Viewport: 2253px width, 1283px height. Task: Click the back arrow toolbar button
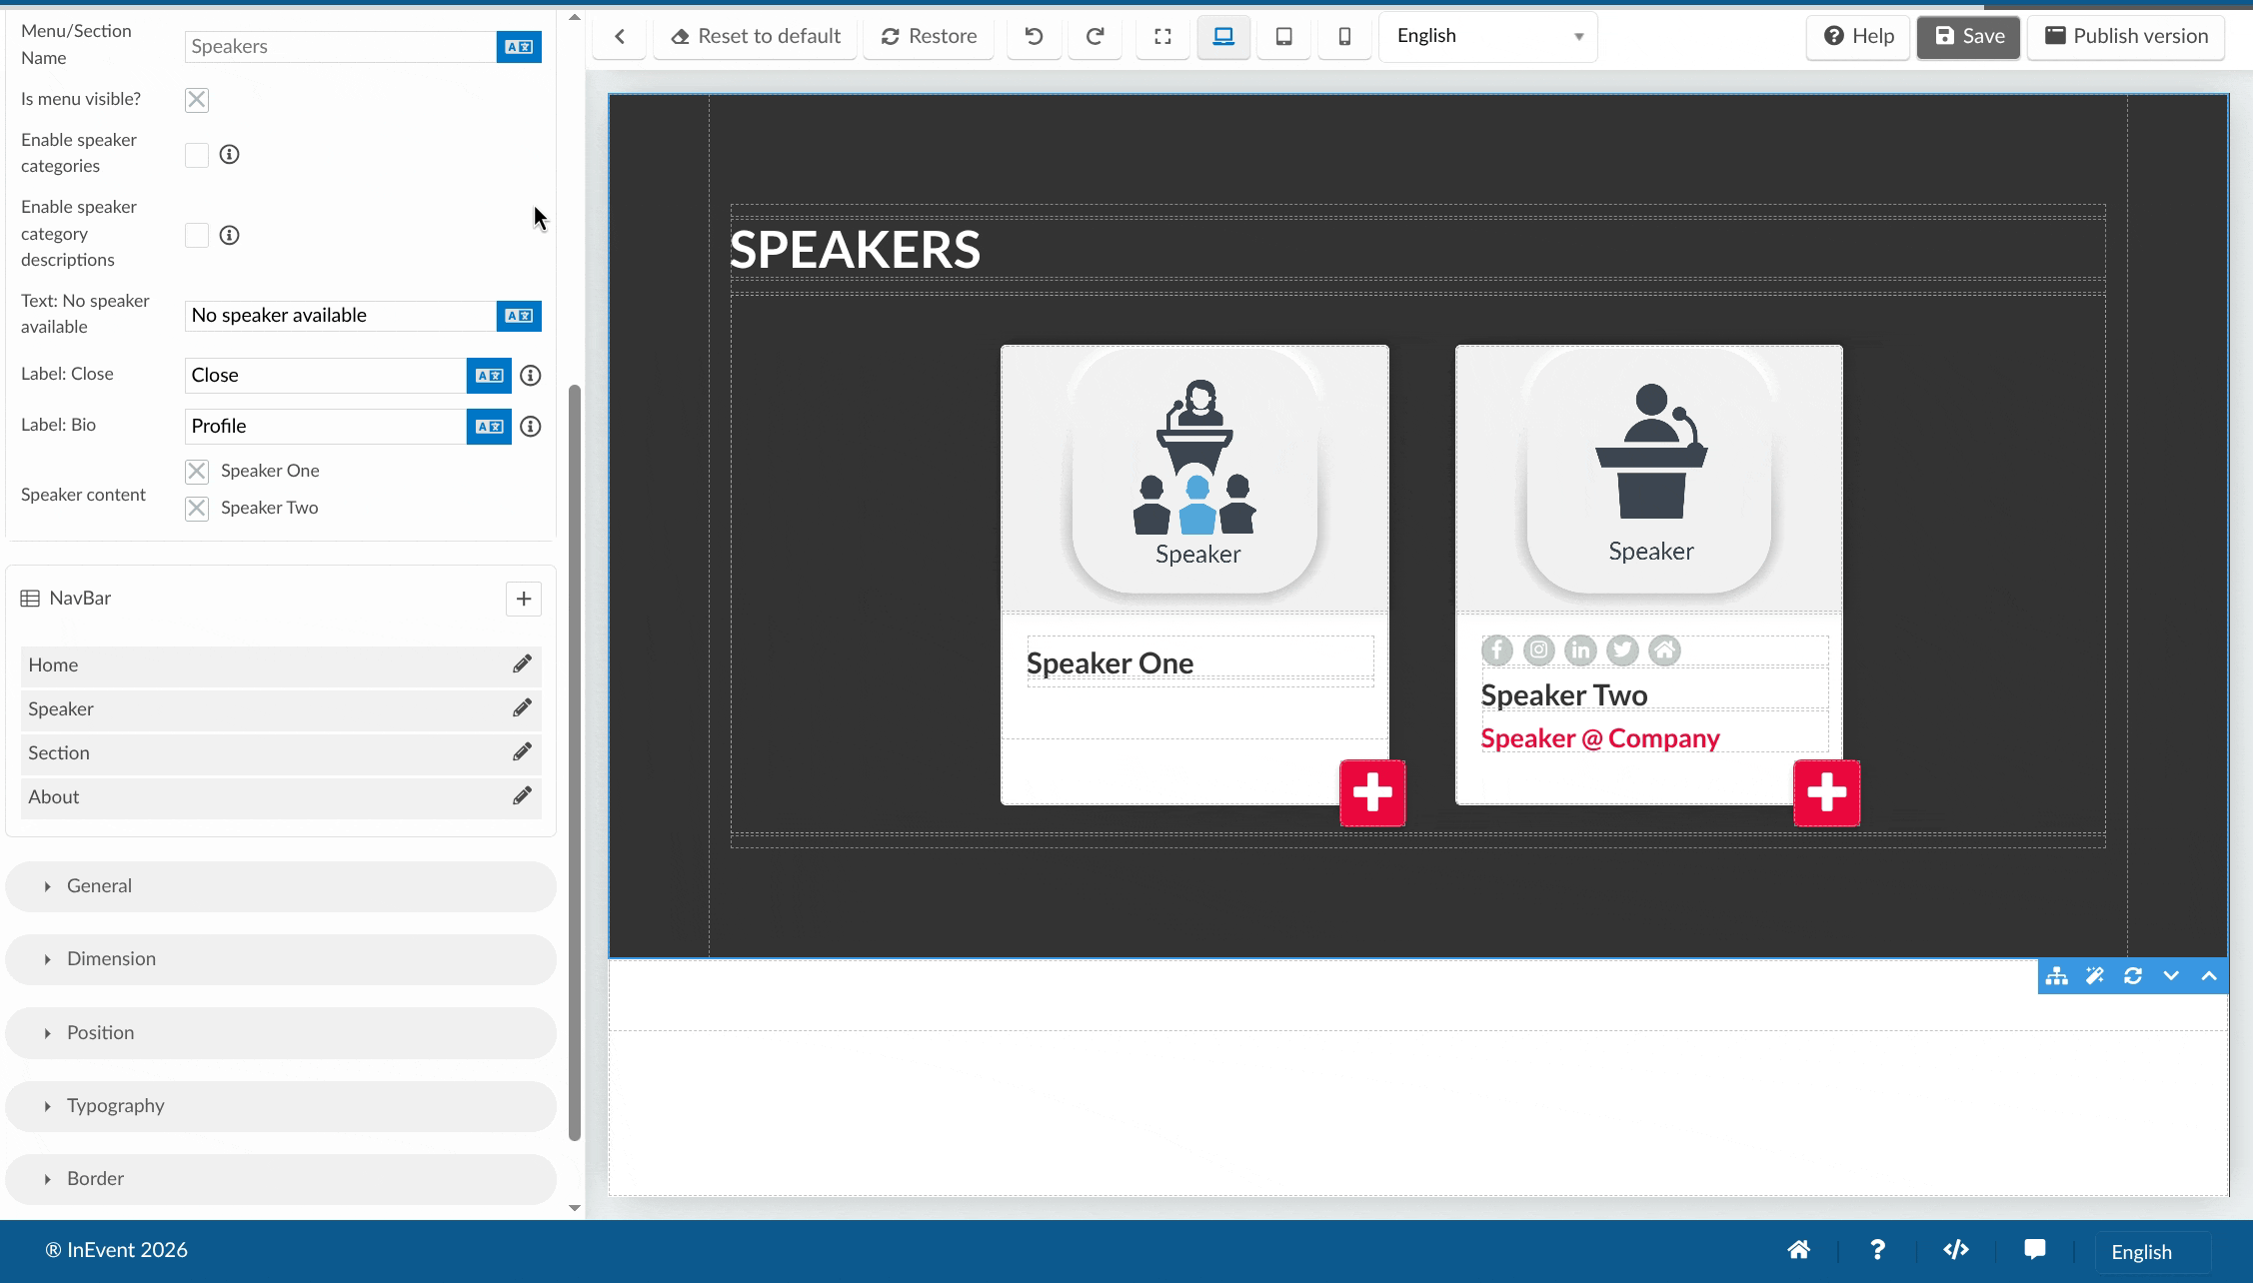620,37
